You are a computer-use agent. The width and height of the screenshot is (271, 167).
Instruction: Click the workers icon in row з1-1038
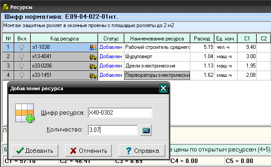pos(93,48)
